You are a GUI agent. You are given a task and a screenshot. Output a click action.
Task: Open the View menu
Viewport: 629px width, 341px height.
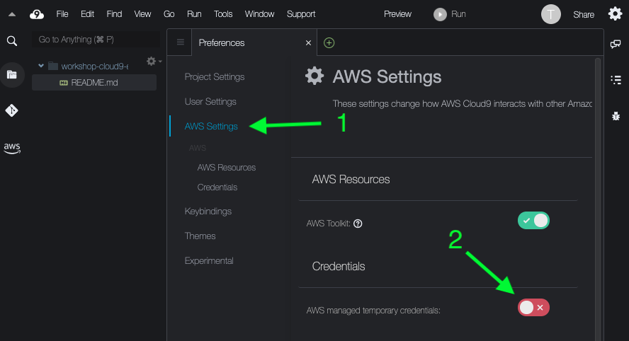[142, 14]
